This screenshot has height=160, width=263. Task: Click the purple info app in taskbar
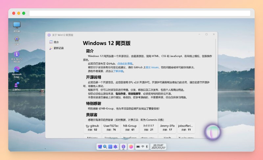(x=123, y=147)
